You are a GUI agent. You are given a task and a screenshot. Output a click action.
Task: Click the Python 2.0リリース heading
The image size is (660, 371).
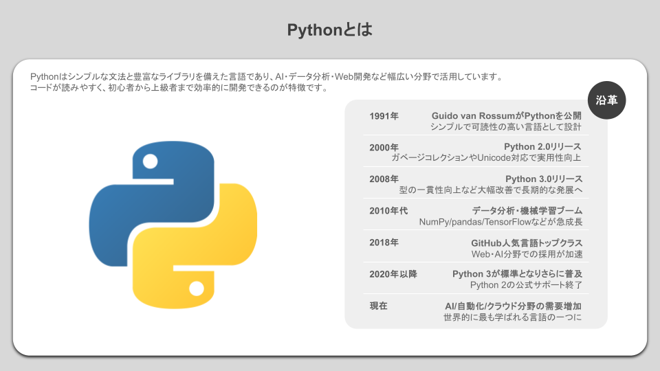[x=542, y=147]
